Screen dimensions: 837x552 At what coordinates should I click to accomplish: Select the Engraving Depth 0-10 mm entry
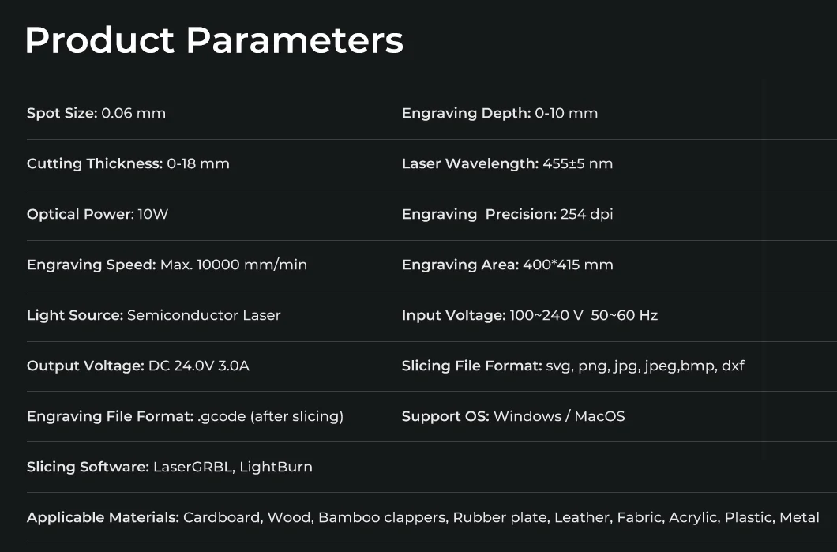coord(499,113)
